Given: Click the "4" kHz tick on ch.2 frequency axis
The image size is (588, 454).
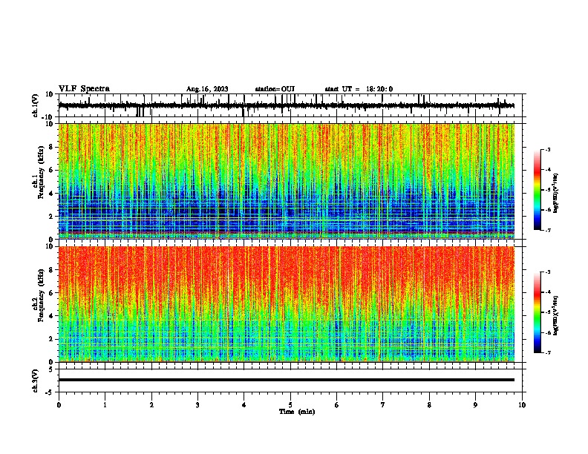Looking at the screenshot, I should [x=51, y=316].
